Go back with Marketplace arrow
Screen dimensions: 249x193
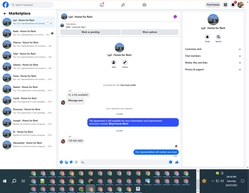click(5, 13)
